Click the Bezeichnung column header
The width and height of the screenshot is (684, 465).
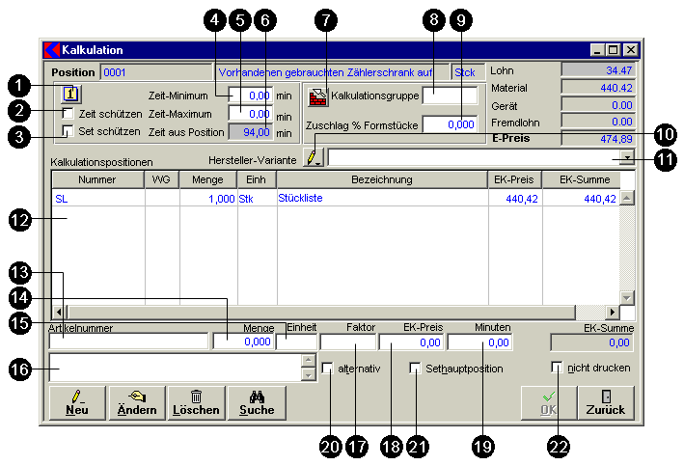coord(382,179)
